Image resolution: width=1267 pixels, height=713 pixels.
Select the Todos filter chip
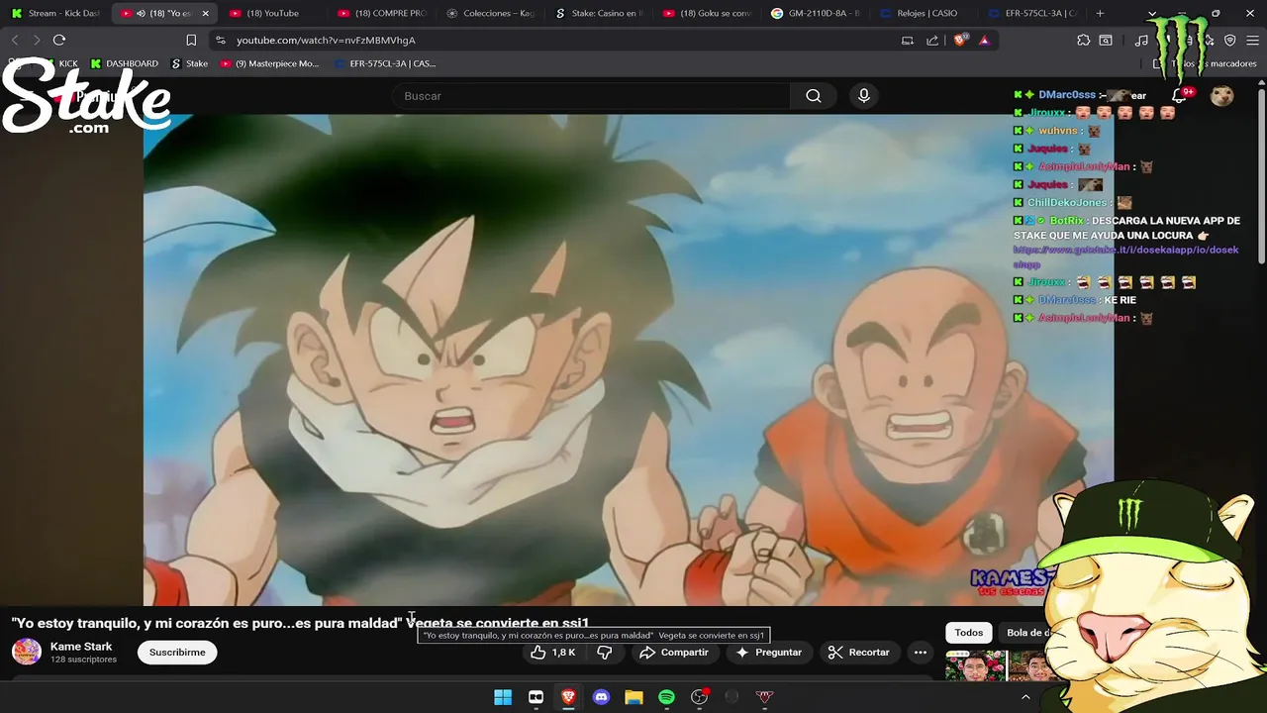(969, 633)
